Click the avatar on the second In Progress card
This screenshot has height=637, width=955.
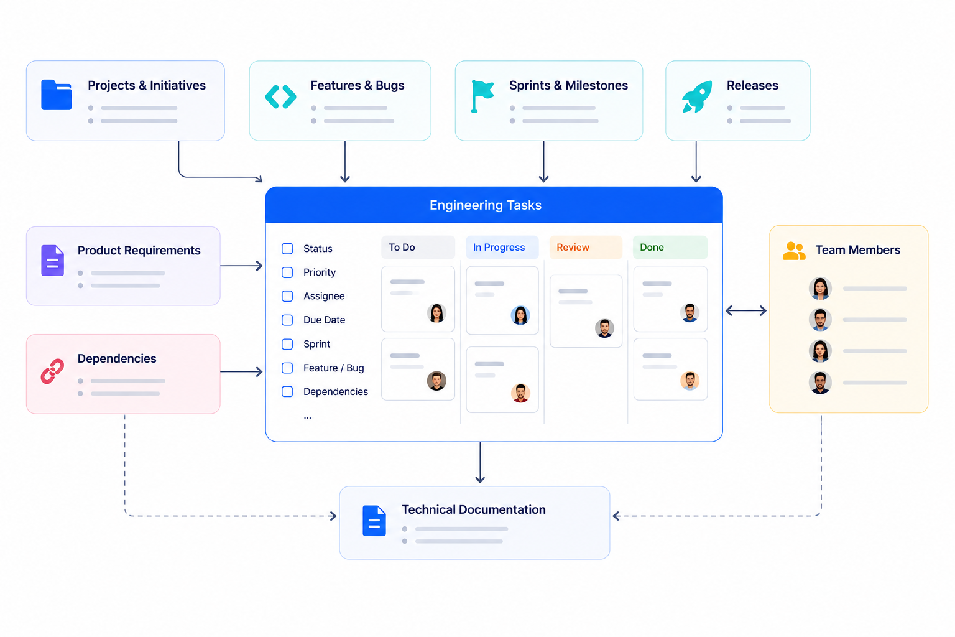pyautogui.click(x=520, y=393)
